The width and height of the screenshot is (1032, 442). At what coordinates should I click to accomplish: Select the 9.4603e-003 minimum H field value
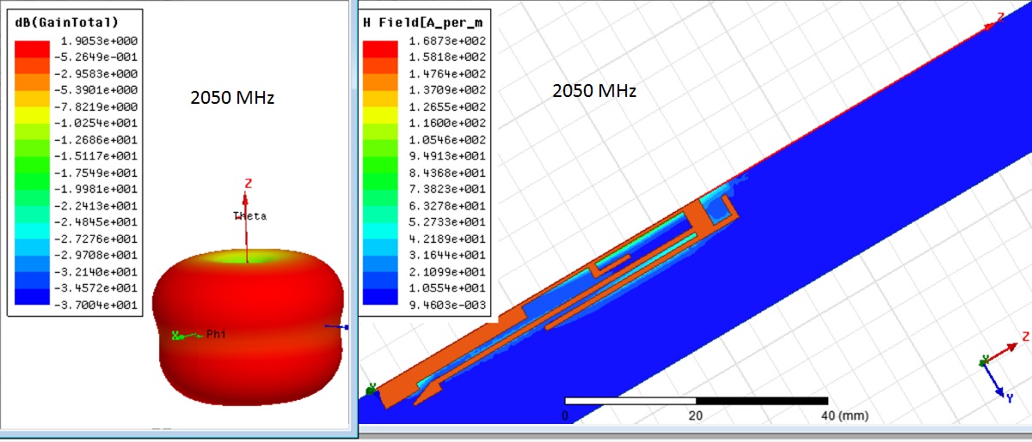pyautogui.click(x=448, y=305)
